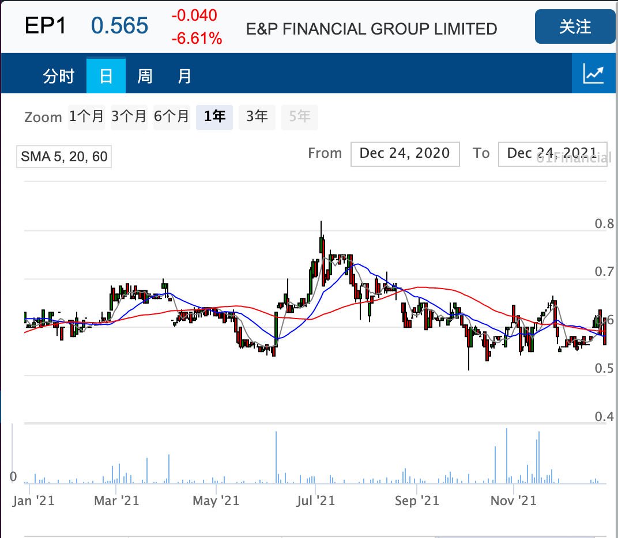Switch to the 月 monthly tab

[184, 75]
